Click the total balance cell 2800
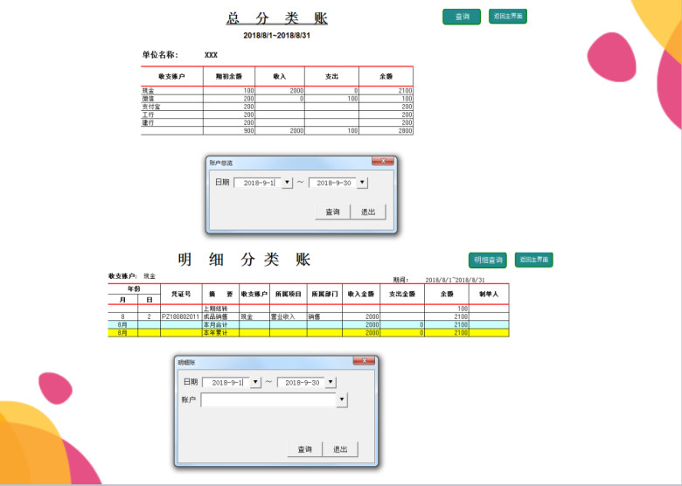The height and width of the screenshot is (486, 682). coord(386,130)
